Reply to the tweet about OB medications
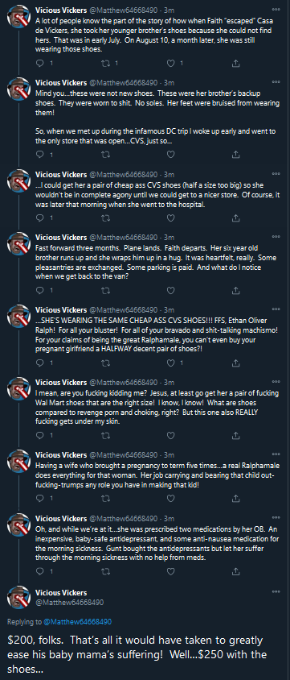Screen dimensions: 290x680 [x=39, y=571]
